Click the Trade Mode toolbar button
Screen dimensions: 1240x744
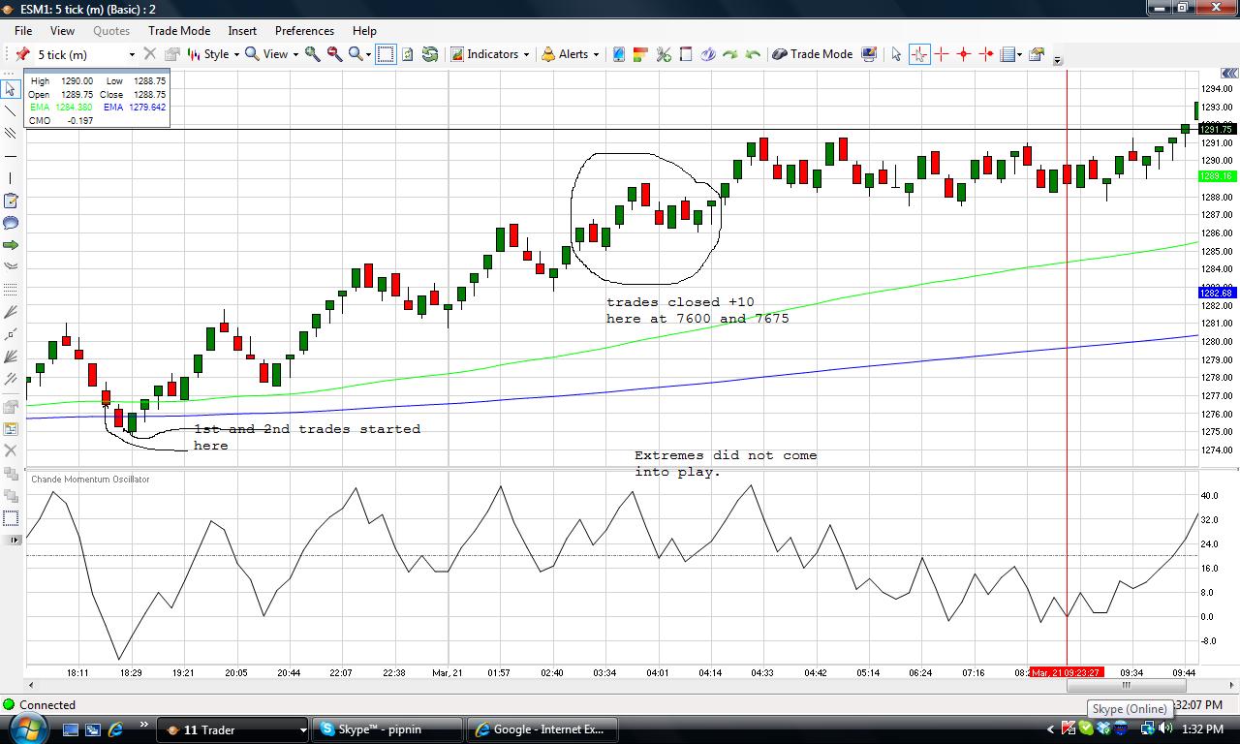(x=812, y=54)
